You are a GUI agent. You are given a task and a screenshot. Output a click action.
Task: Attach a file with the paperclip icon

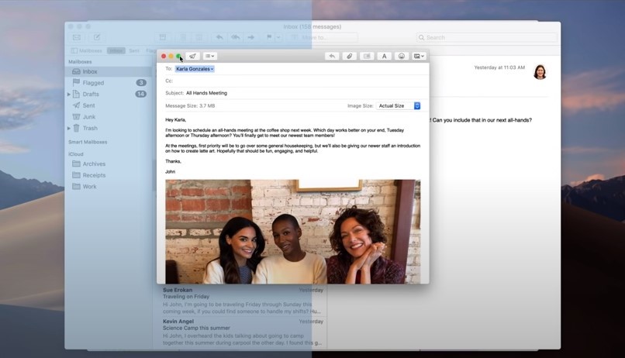(349, 56)
